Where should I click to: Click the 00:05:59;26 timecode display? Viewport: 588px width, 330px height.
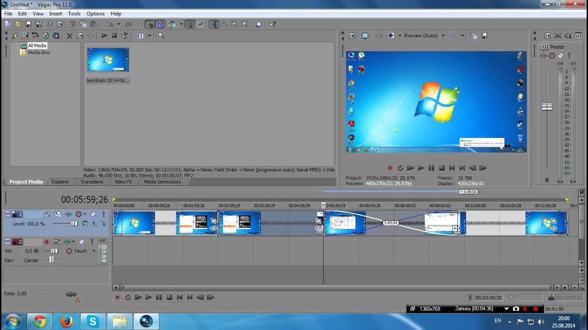[x=85, y=199]
